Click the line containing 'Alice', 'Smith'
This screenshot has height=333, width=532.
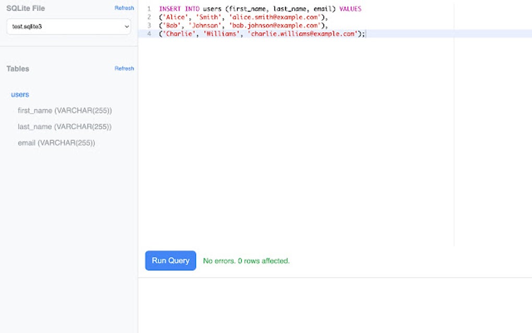[243, 17]
